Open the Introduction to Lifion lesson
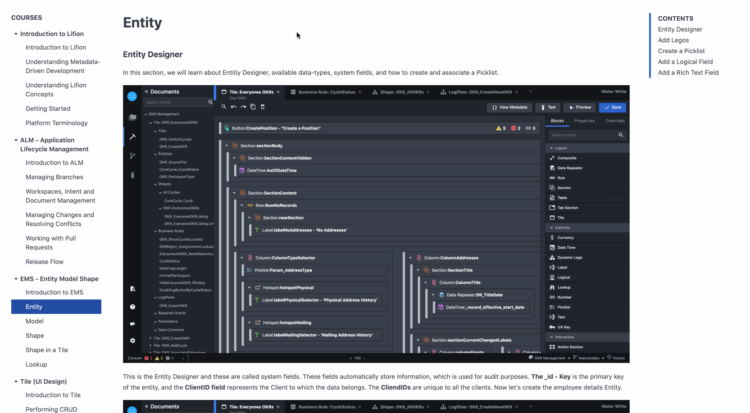The image size is (750, 413). (x=56, y=47)
